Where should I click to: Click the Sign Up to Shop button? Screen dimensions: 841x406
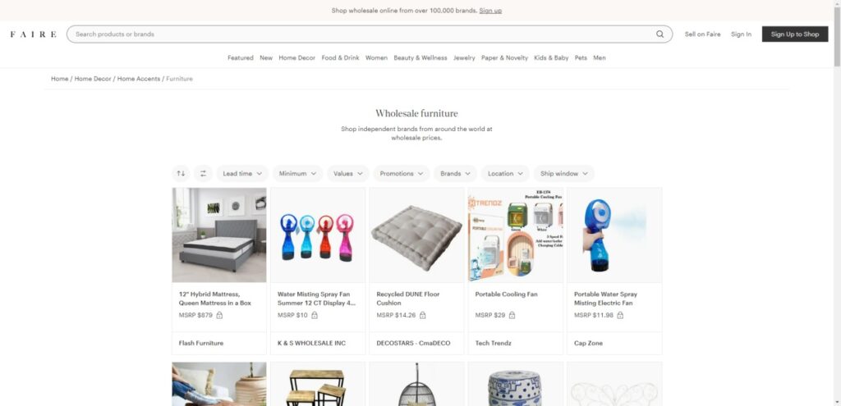pos(795,34)
